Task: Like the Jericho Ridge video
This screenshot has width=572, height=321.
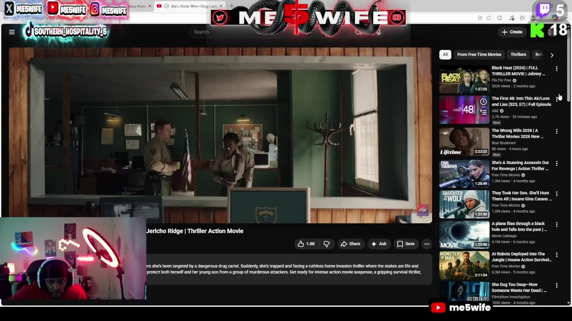Action: point(306,244)
